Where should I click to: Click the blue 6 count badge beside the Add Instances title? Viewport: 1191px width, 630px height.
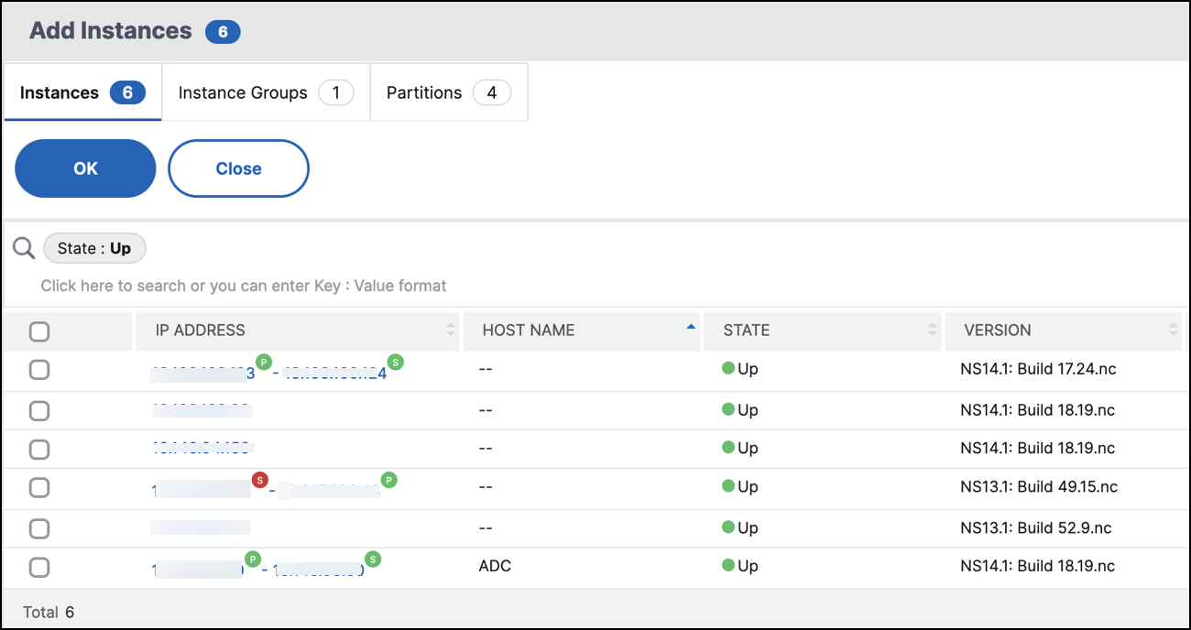223,32
